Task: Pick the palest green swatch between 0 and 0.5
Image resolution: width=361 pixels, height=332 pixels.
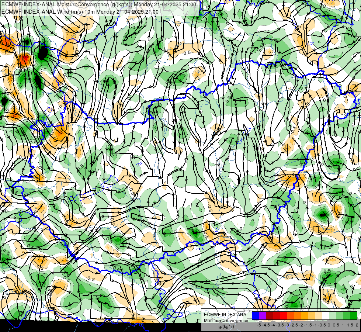Action: (x=333, y=315)
